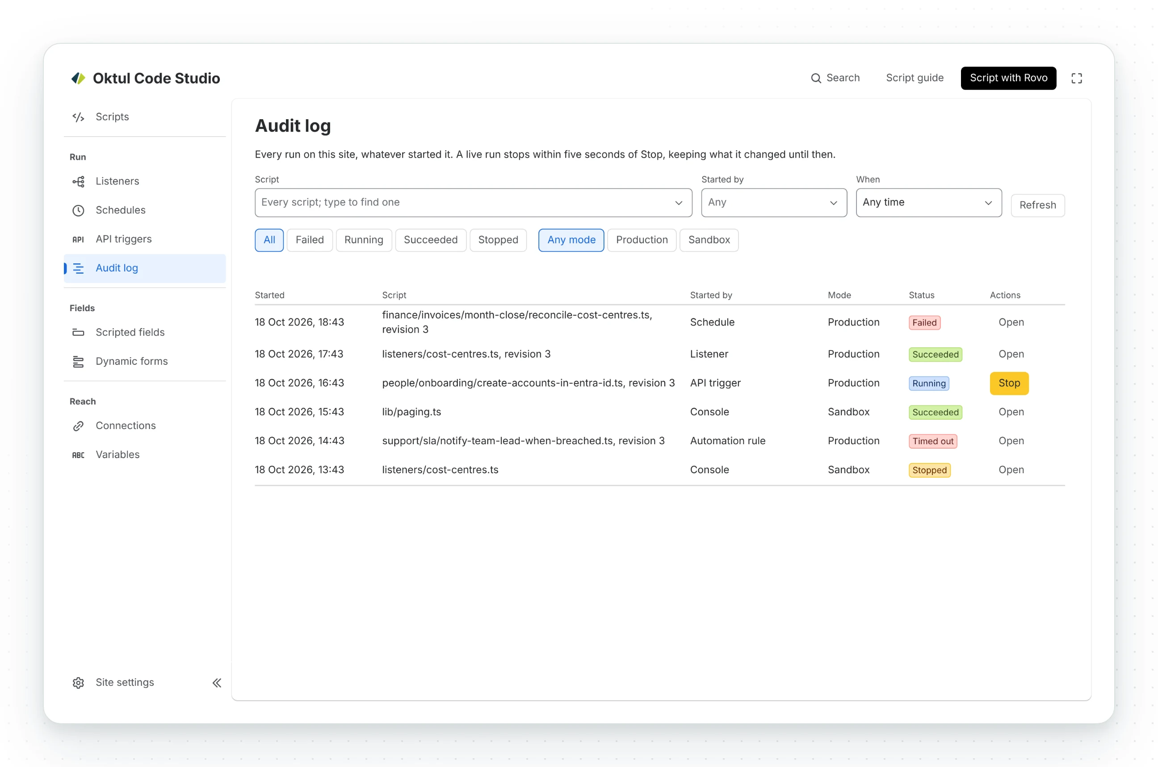
Task: Toggle the All status filter
Action: click(x=269, y=240)
